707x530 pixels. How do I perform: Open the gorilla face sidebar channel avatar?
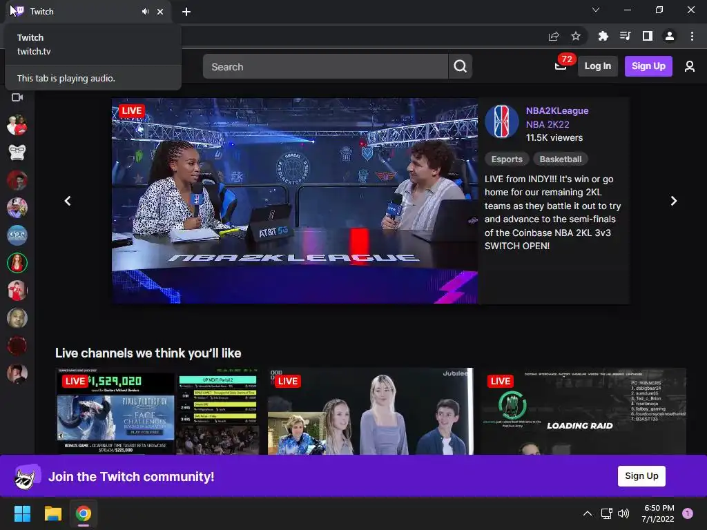click(17, 153)
